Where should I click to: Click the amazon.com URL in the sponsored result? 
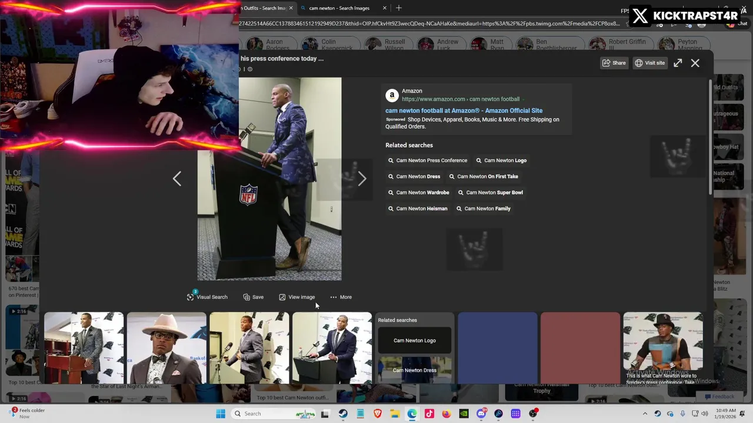pos(461,99)
